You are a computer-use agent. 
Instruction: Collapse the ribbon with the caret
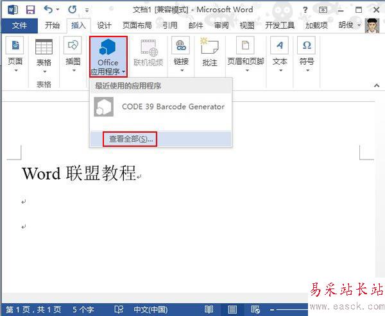(377, 85)
